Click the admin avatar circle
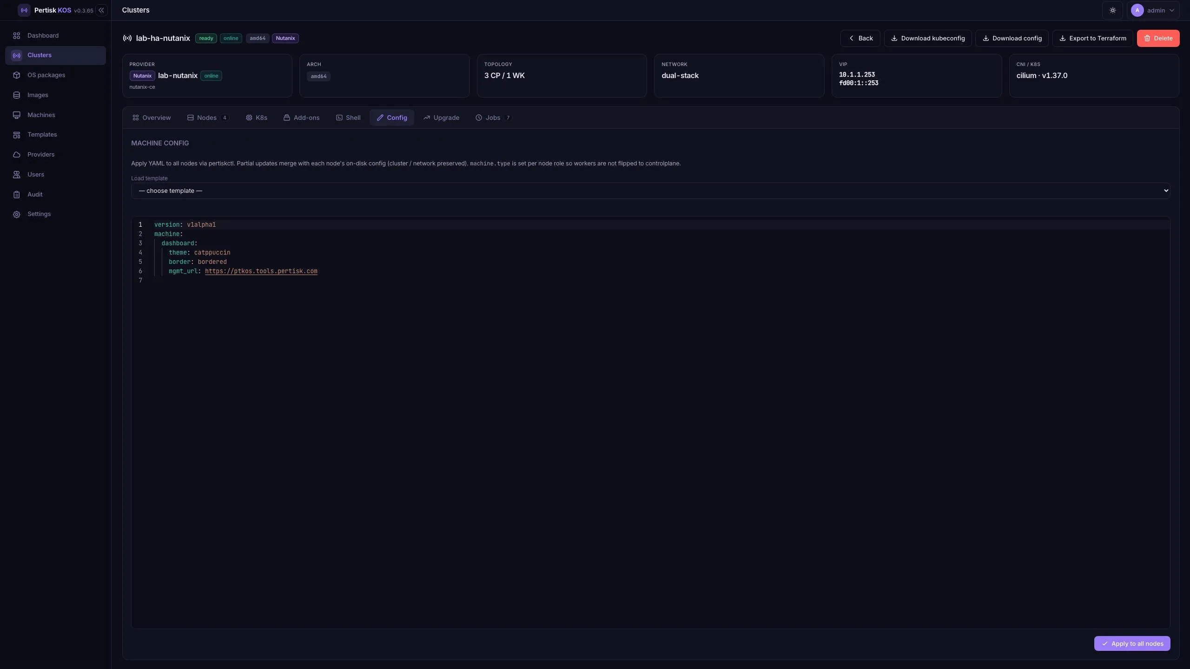The height and width of the screenshot is (669, 1190). click(1137, 10)
